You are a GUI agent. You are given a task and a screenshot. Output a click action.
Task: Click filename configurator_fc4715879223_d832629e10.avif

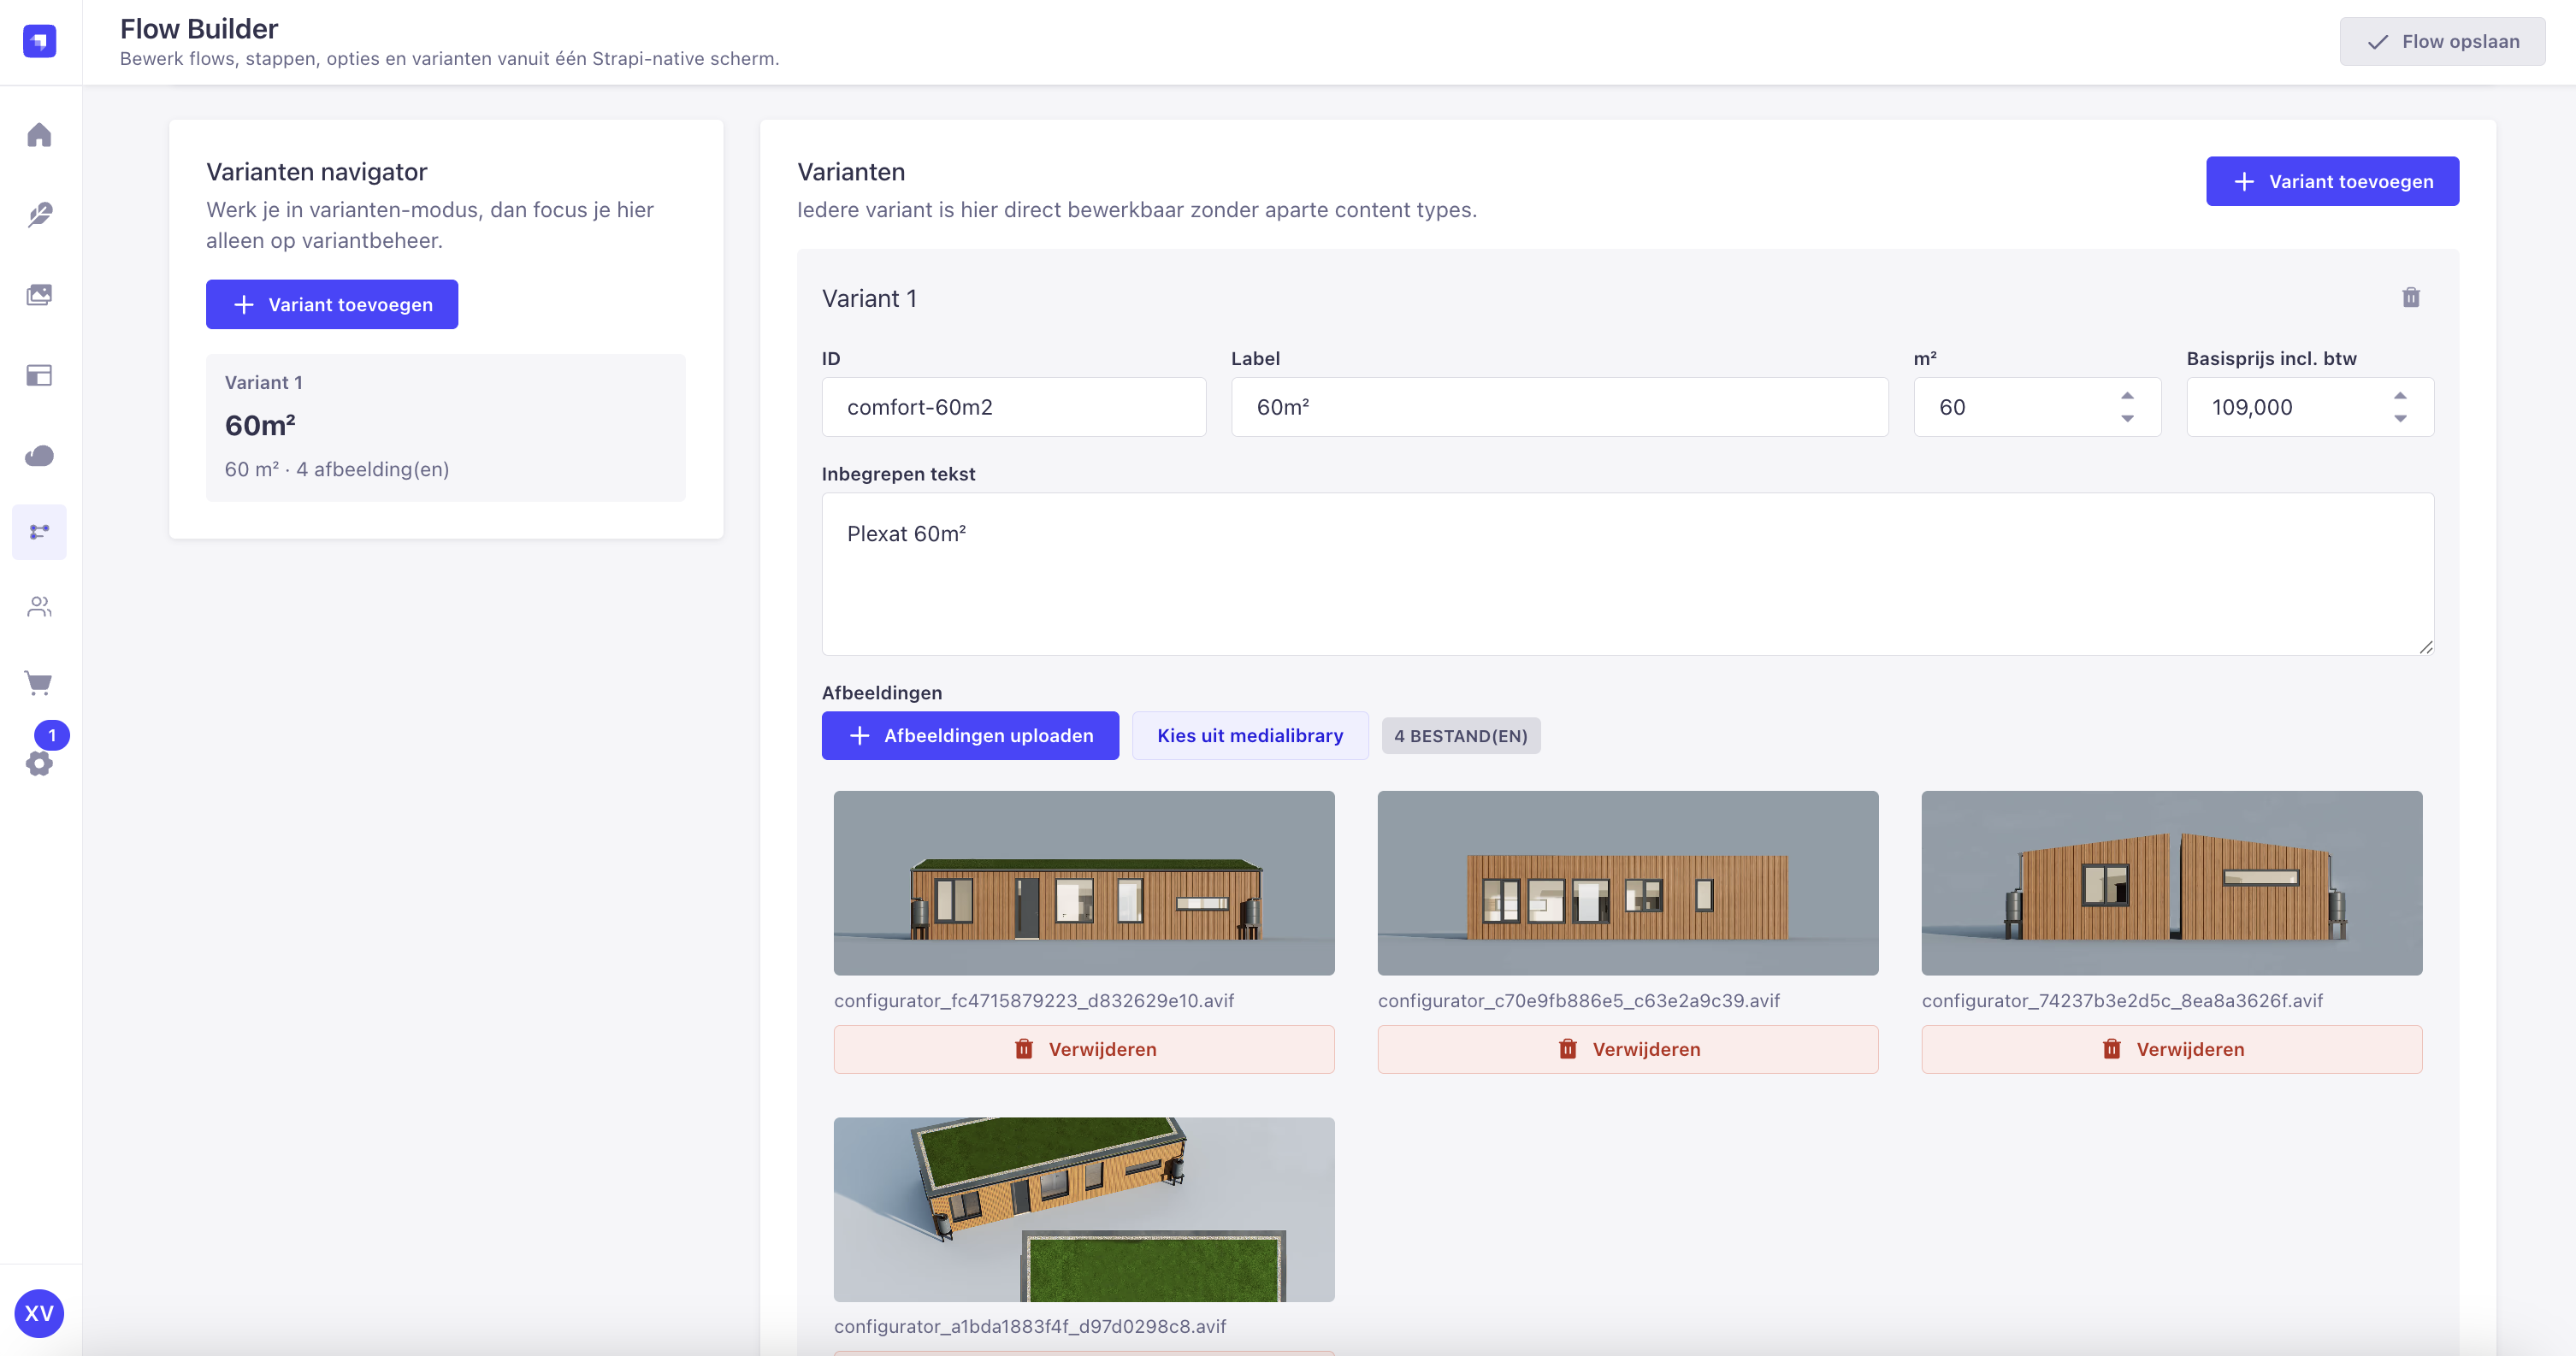1034,1000
